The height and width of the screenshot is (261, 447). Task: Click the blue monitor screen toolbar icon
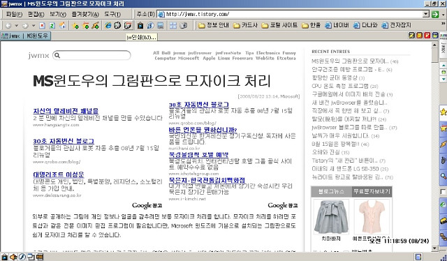[x=161, y=25]
